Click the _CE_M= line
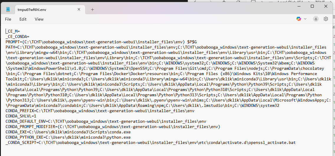335x156 pixels. pos(13,31)
